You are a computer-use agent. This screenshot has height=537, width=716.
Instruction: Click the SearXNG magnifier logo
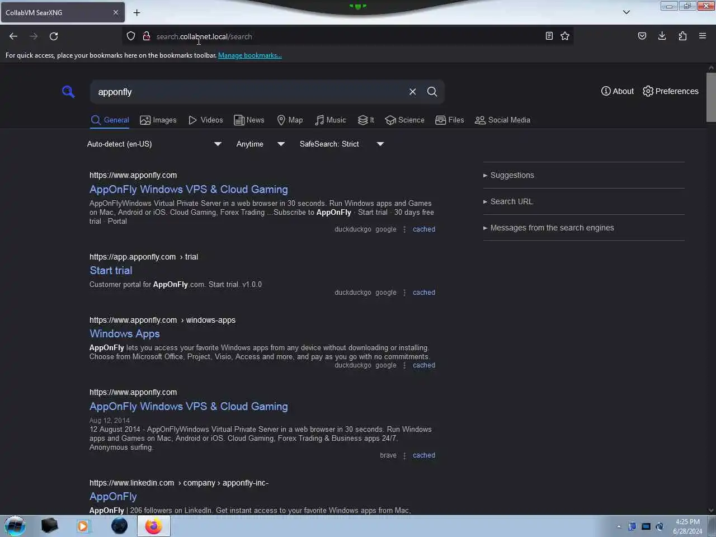pyautogui.click(x=68, y=92)
